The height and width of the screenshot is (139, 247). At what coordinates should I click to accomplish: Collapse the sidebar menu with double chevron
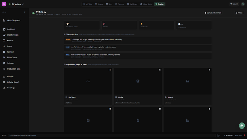(x=25, y=12)
